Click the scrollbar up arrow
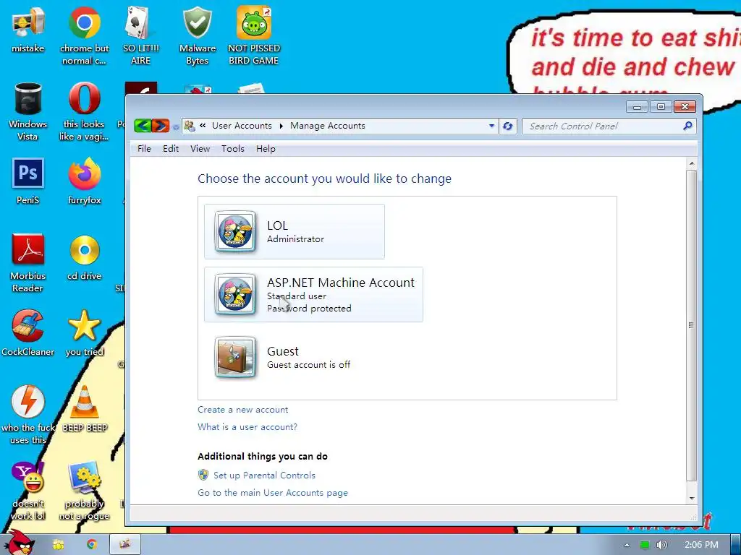The image size is (741, 555). (691, 163)
